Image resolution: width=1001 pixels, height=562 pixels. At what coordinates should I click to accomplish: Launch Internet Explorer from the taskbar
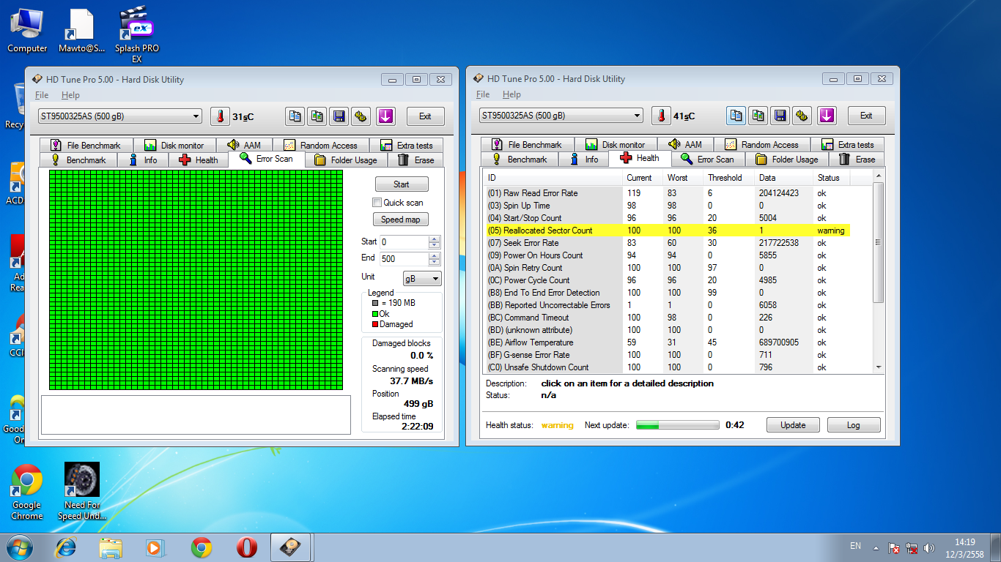[x=67, y=547]
